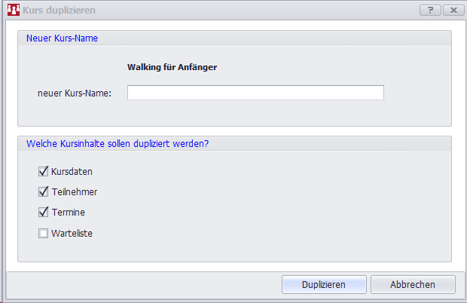Click the Teilnehmer label text
467x303 pixels.
pyautogui.click(x=75, y=192)
